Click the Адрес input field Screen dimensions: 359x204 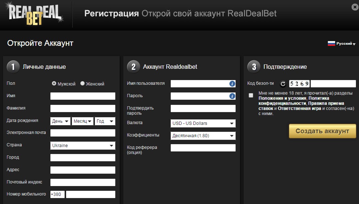(x=83, y=170)
